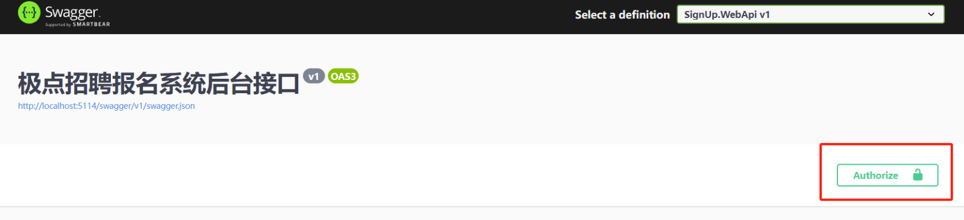This screenshot has height=220, width=964.
Task: Open the SignUp.WebApi v1 definition dropdown
Action: (x=810, y=14)
